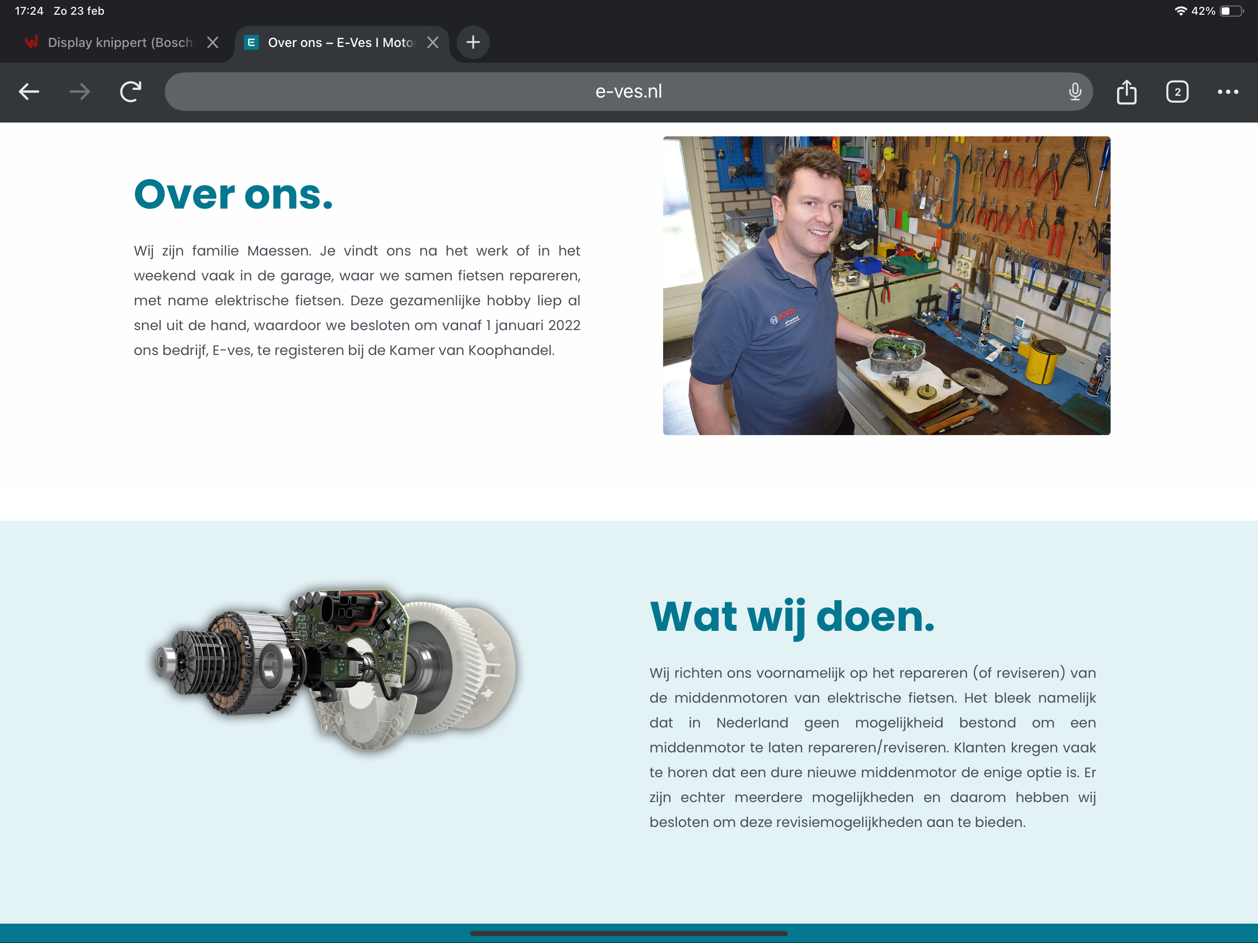This screenshot has height=943, width=1258.
Task: Tap the microphone voice search icon
Action: pyautogui.click(x=1074, y=92)
